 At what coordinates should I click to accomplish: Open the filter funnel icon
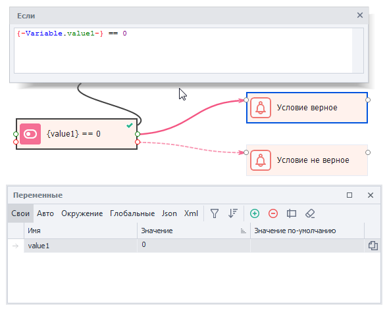215,213
